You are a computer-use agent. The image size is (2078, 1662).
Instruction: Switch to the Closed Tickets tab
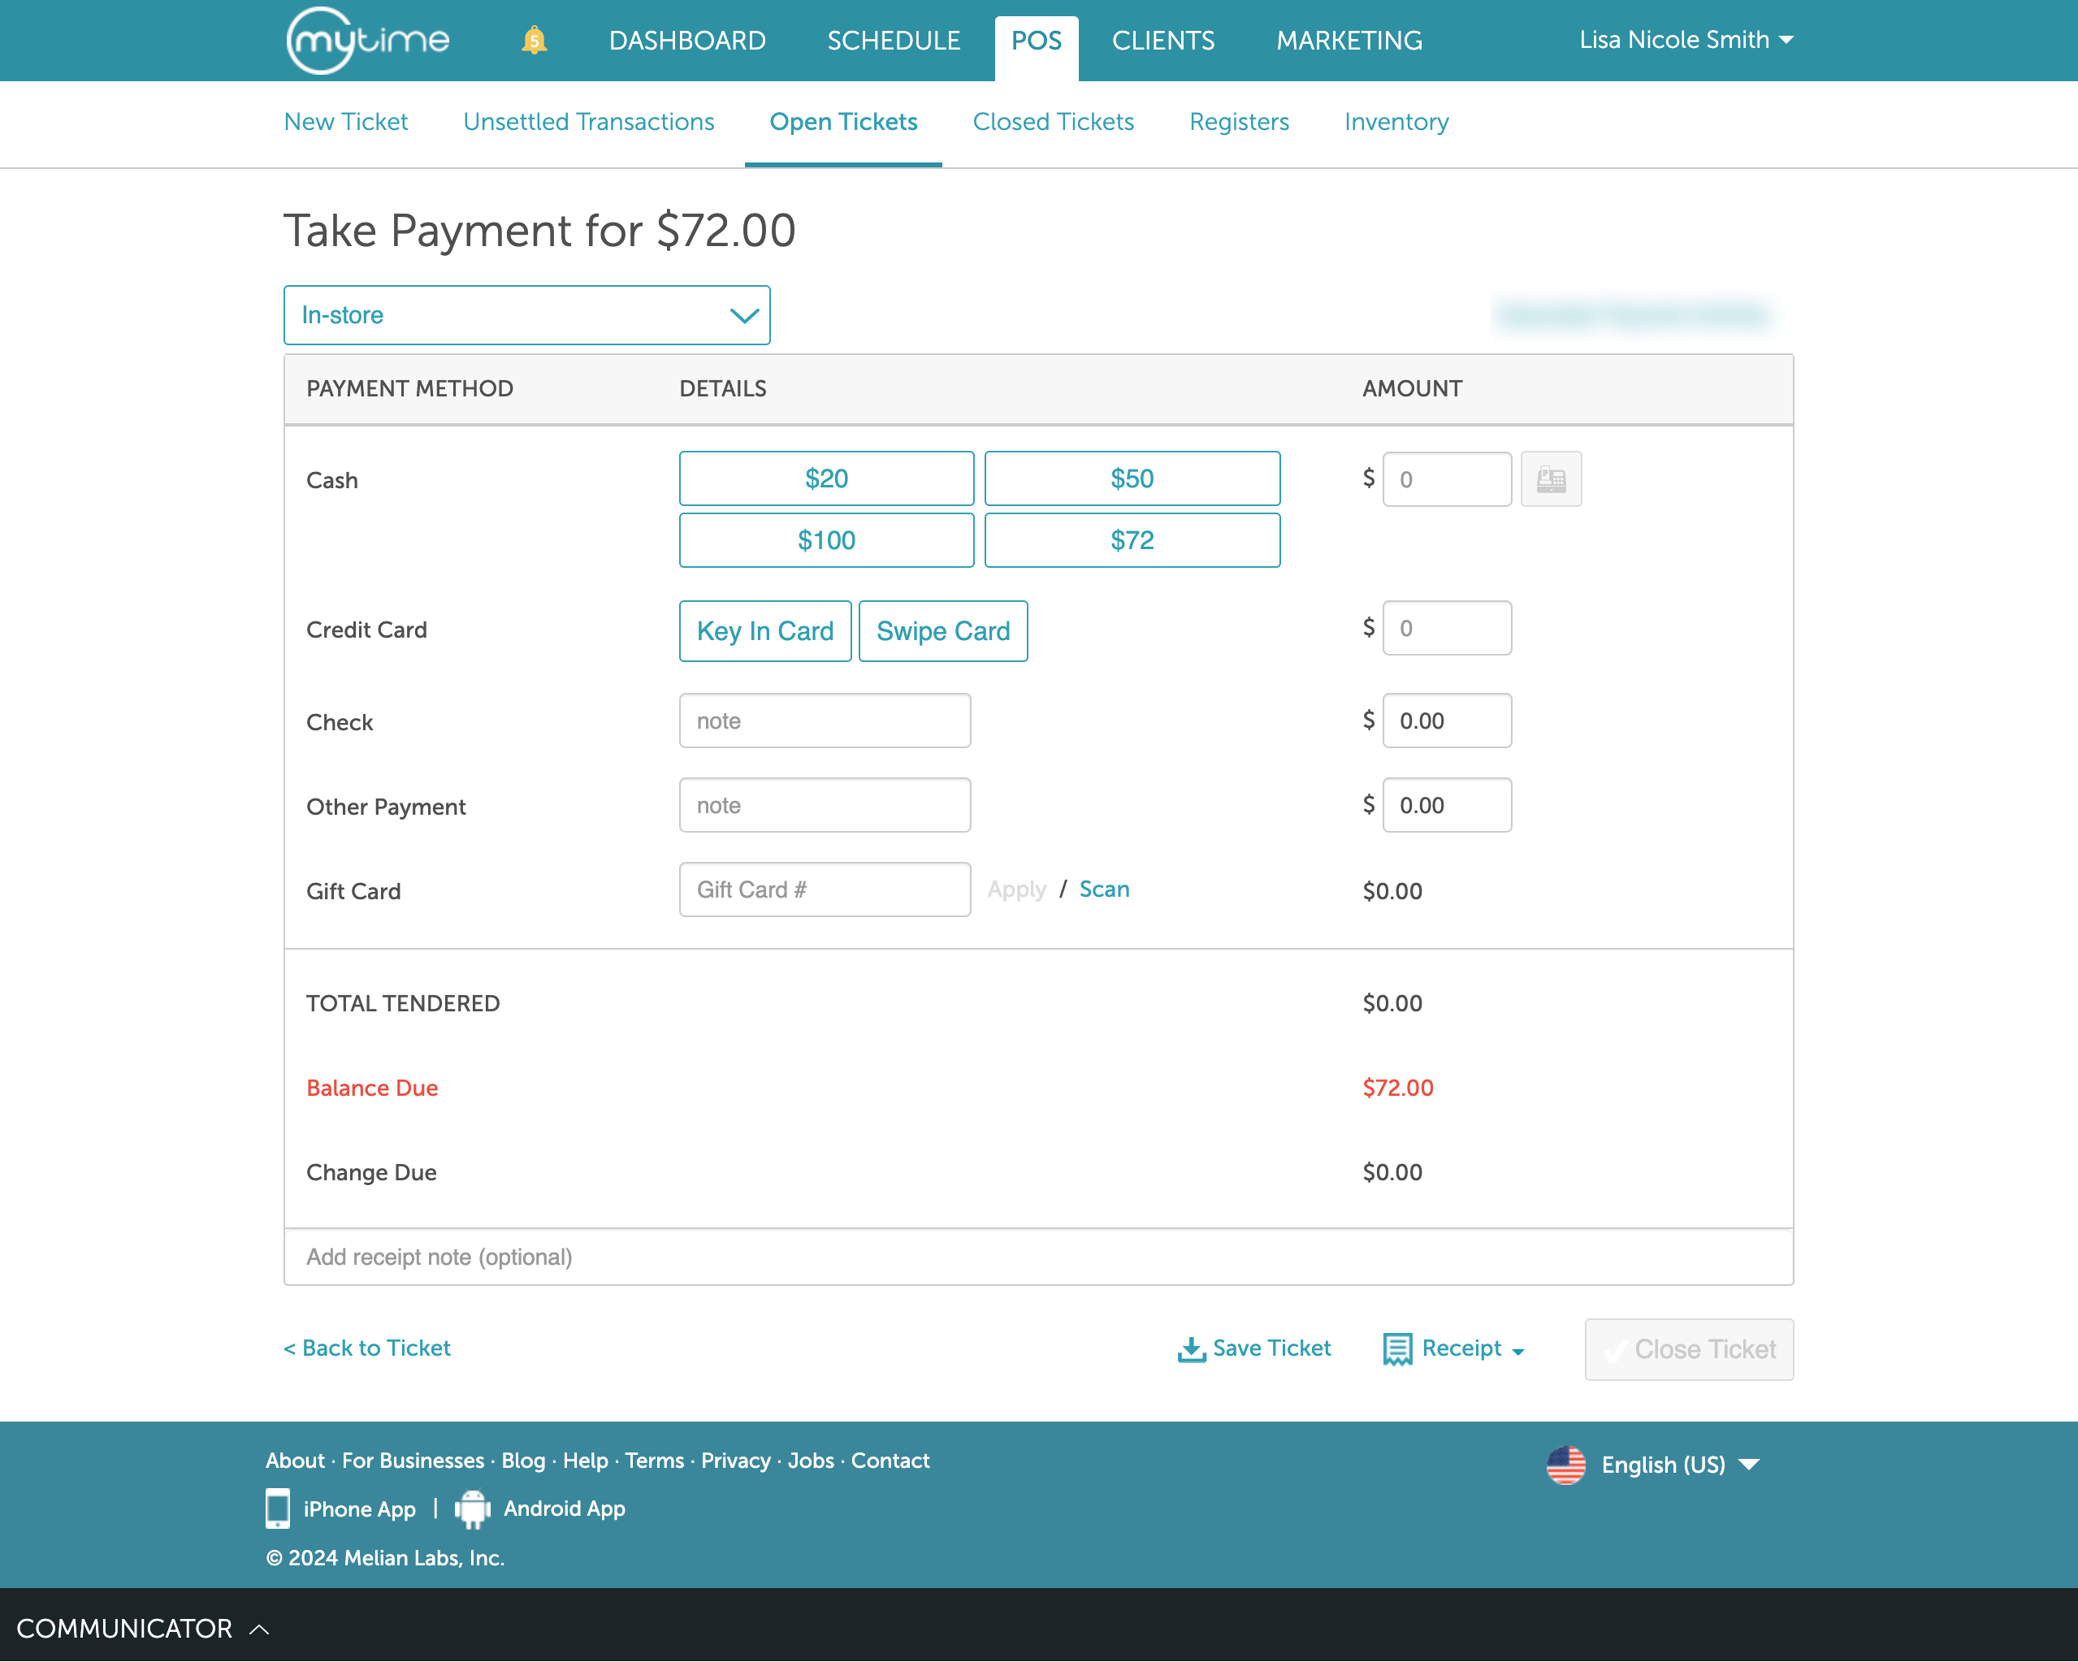1053,123
